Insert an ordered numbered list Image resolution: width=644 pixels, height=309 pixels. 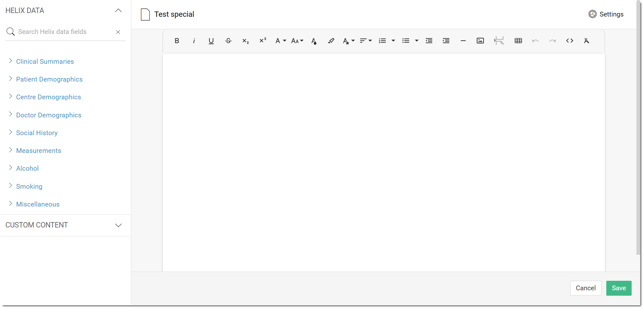coord(383,41)
